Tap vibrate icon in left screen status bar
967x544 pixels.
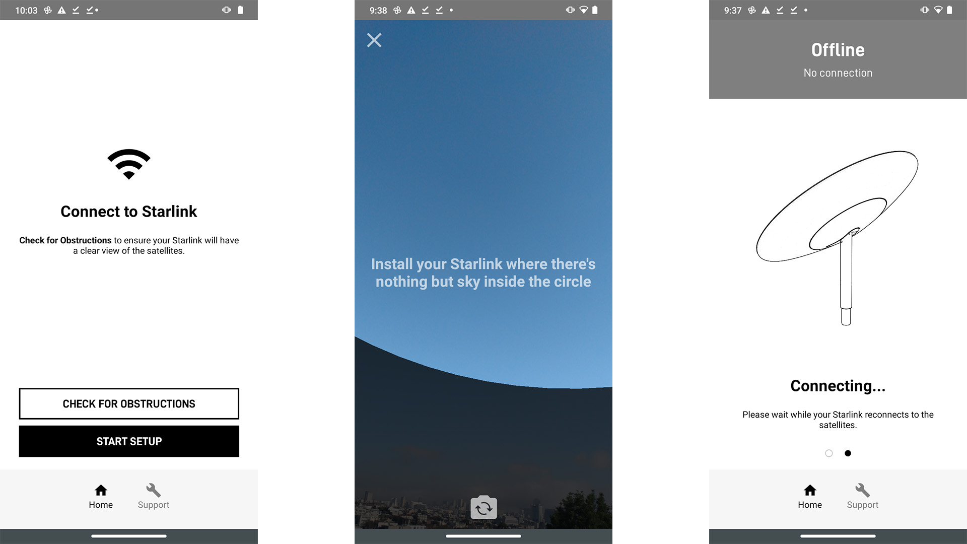coord(226,10)
